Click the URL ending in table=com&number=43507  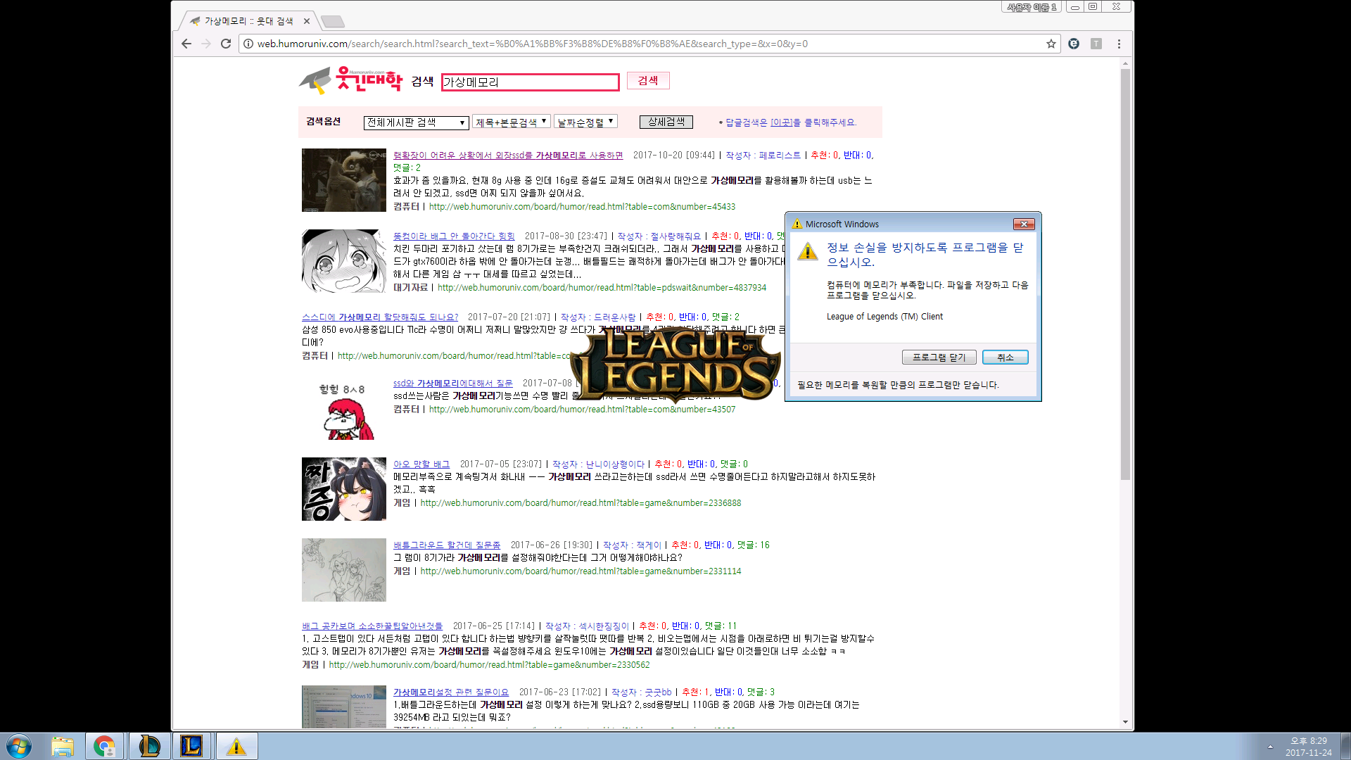(x=582, y=410)
